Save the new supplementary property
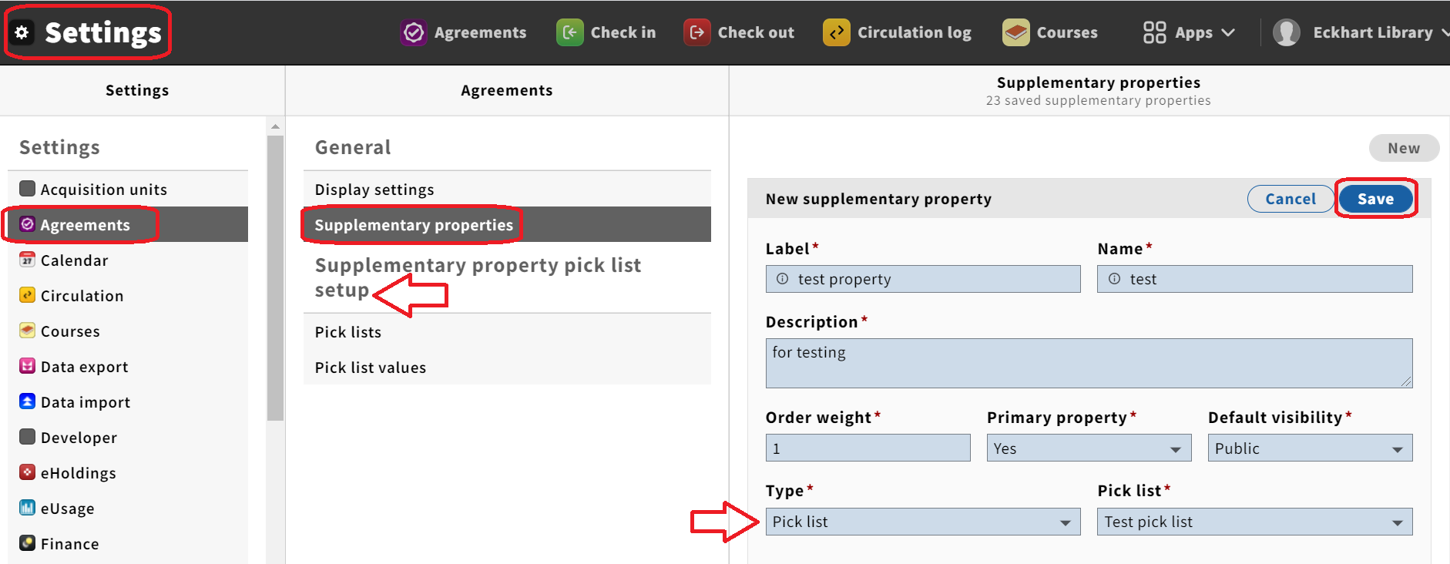The image size is (1450, 564). (x=1375, y=199)
